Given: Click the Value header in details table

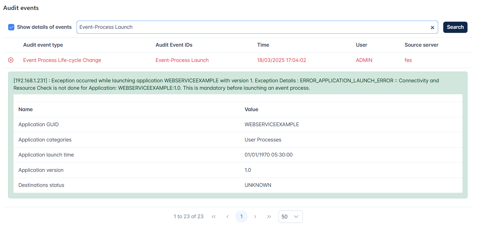Looking at the screenshot, I should [251, 109].
